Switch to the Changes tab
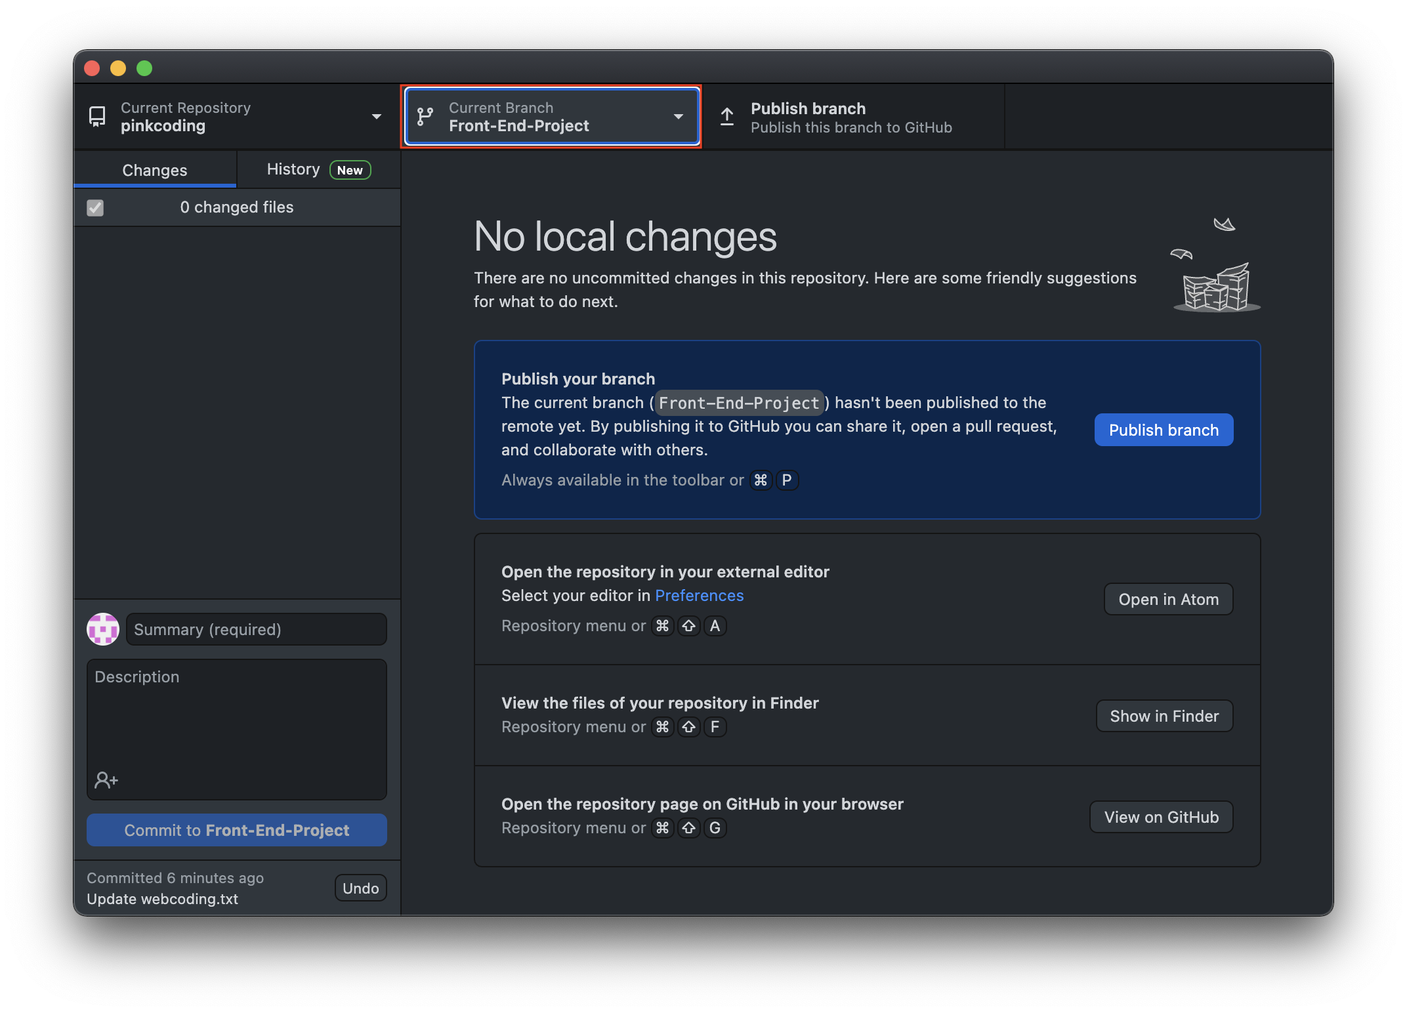This screenshot has width=1407, height=1013. 155,170
